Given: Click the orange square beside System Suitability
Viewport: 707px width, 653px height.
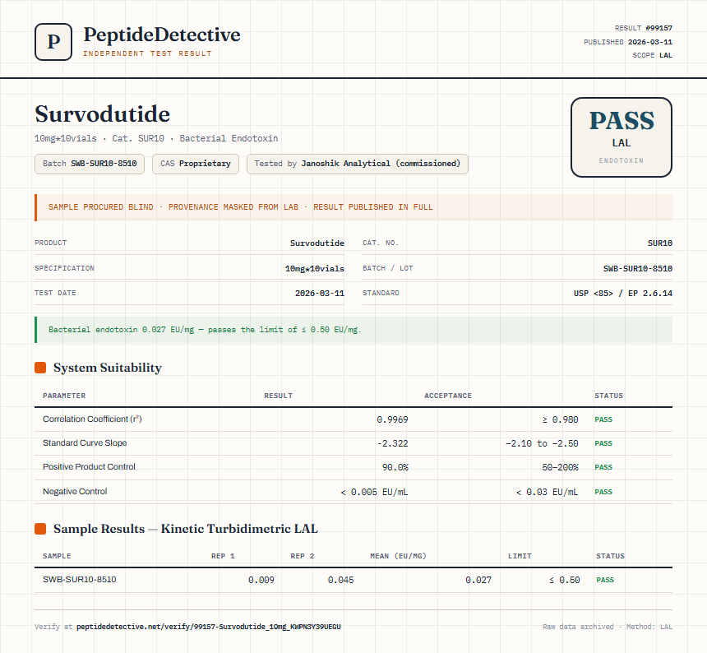Looking at the screenshot, I should 40,368.
